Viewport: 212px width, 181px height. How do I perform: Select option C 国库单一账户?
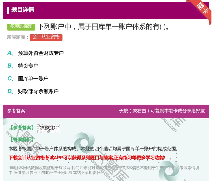[x=33, y=79]
